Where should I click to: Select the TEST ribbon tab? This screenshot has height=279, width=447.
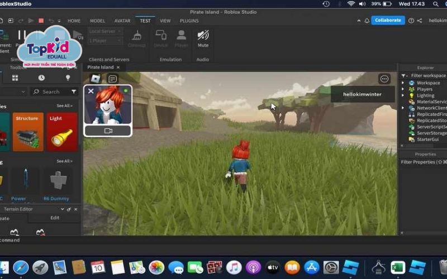coord(145,21)
